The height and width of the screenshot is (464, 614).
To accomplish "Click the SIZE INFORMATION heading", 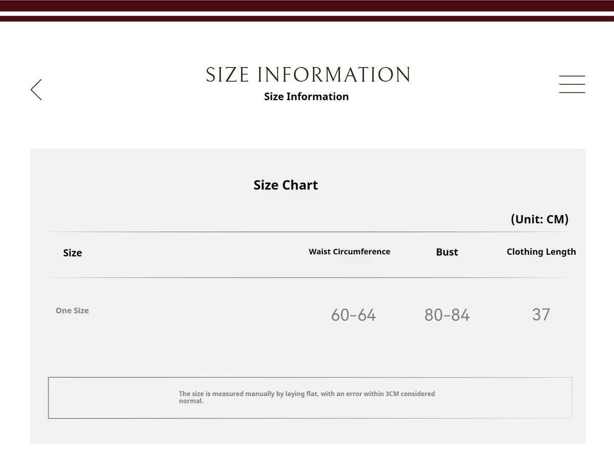I will 308,75.
